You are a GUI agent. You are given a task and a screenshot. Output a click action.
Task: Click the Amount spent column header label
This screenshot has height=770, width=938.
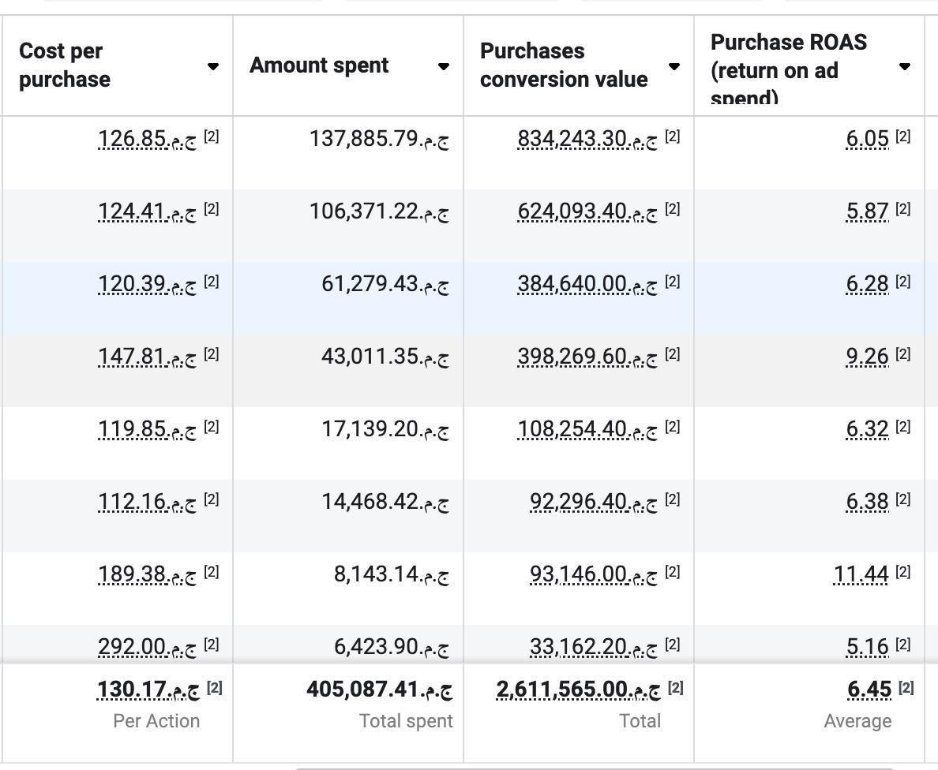(x=319, y=65)
